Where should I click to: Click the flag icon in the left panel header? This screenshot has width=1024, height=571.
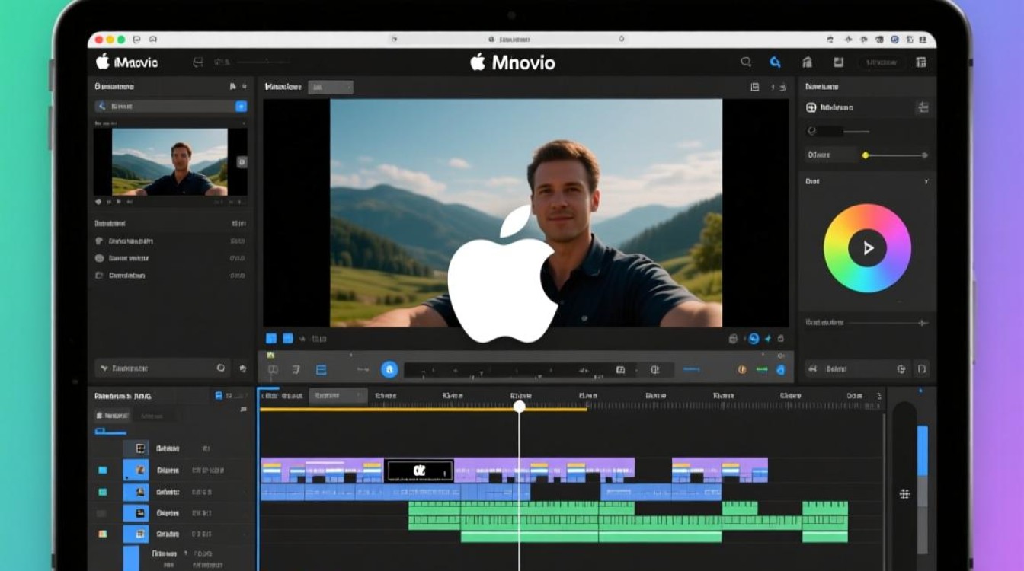[x=232, y=87]
